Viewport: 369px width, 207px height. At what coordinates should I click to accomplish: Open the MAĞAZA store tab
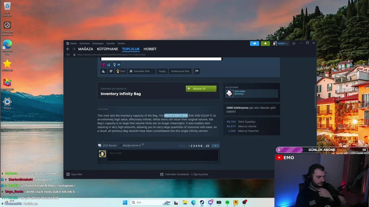86,49
